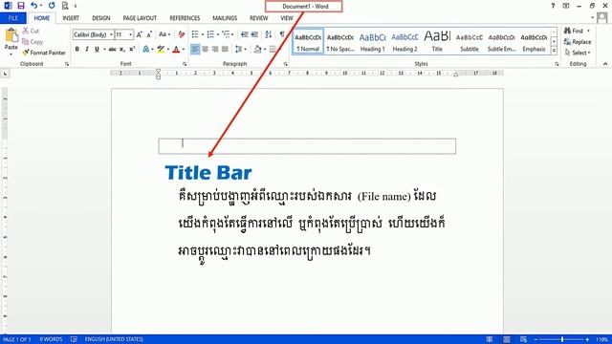
Task: Apply the Title style
Action: (437, 41)
